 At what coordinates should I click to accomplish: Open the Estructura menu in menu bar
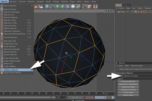tap(13, 2)
